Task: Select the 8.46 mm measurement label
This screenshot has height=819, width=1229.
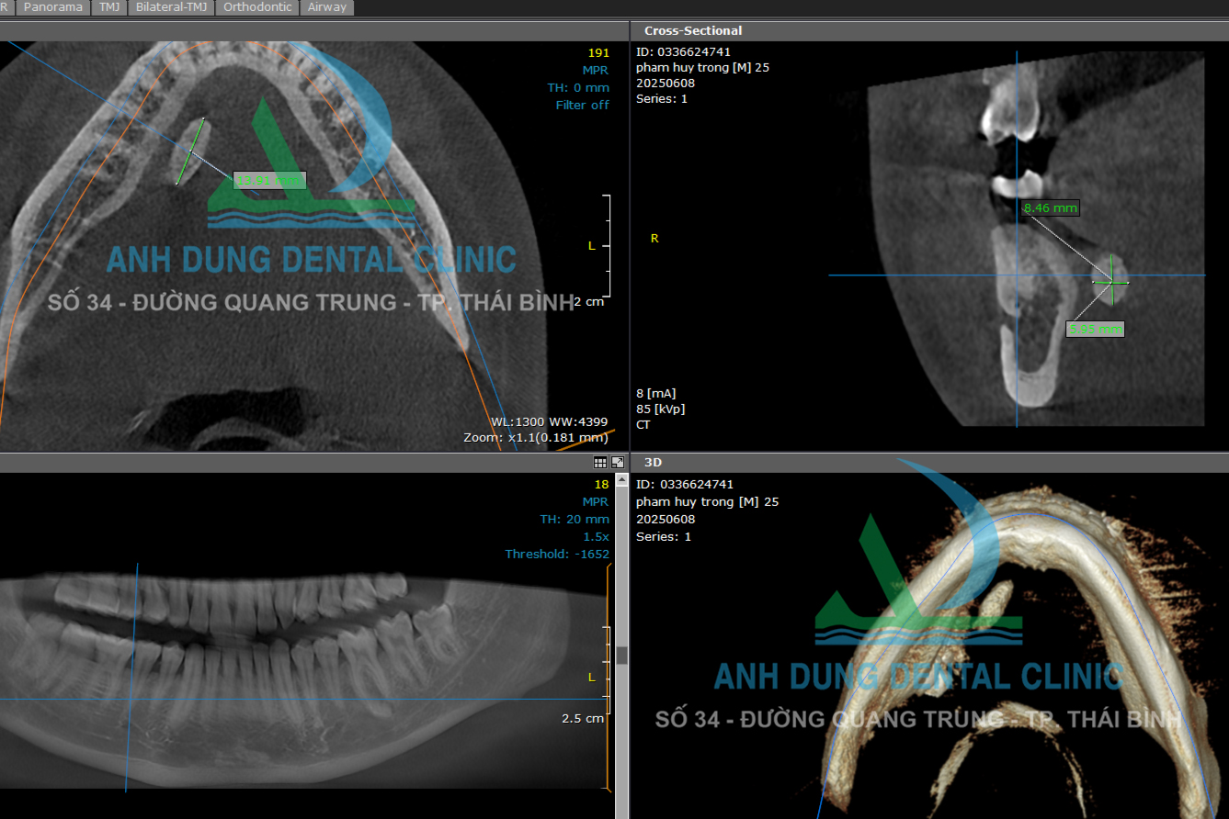Action: point(1050,208)
